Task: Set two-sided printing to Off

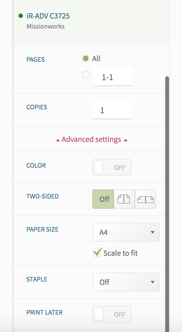Action: pos(103,199)
